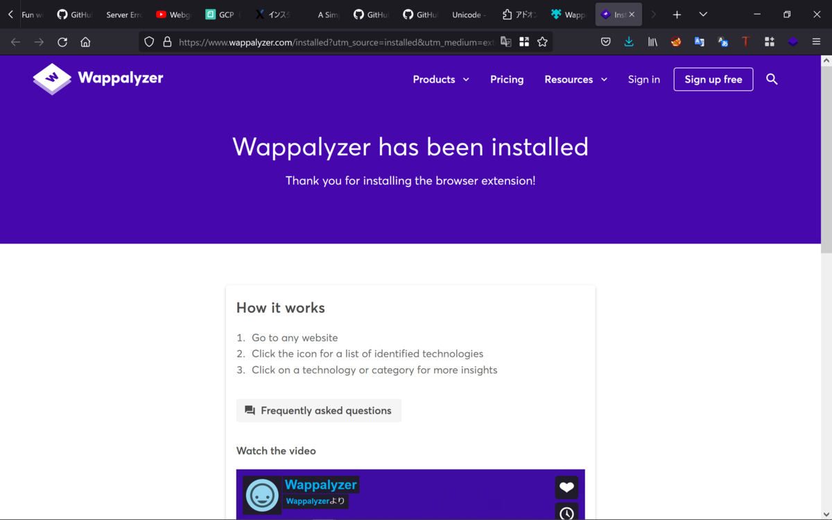Open a new tab with plus button
The height and width of the screenshot is (520, 832).
[677, 15]
